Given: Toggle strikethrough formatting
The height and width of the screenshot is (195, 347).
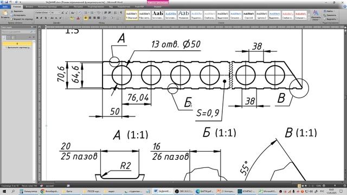Looking at the screenshot, I should [x=52, y=18].
